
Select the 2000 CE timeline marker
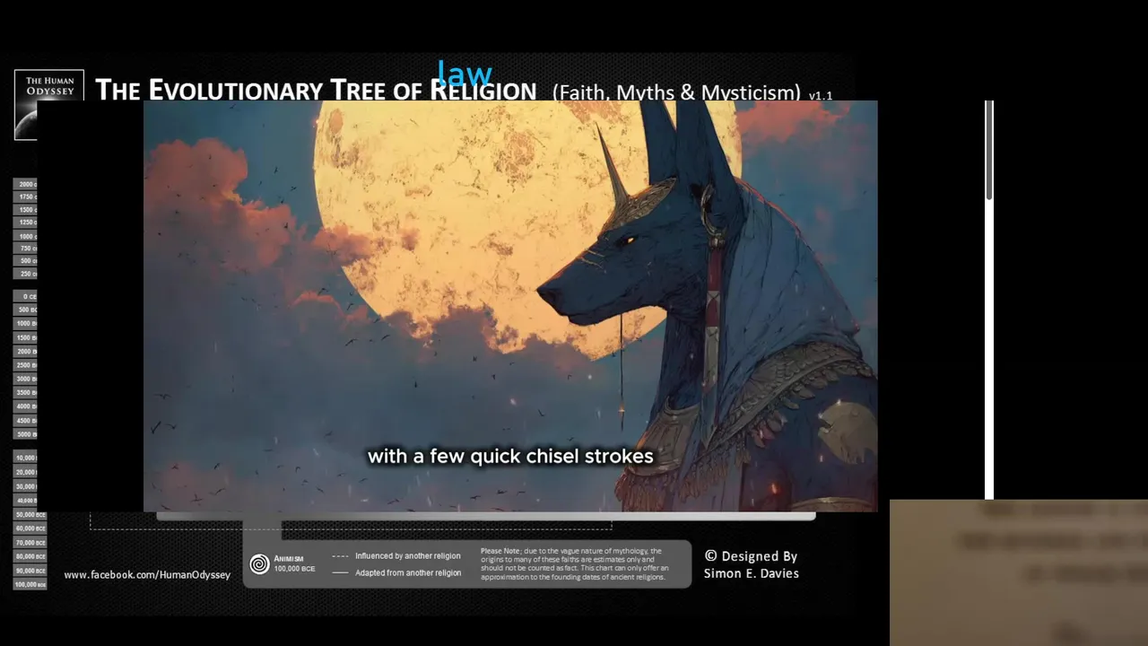(25, 184)
